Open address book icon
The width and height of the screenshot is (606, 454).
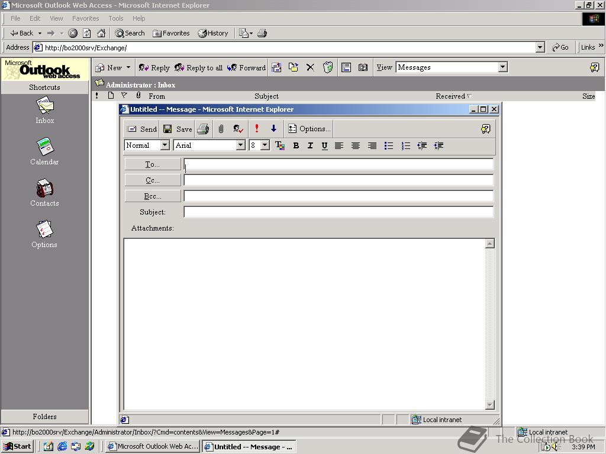(x=363, y=67)
